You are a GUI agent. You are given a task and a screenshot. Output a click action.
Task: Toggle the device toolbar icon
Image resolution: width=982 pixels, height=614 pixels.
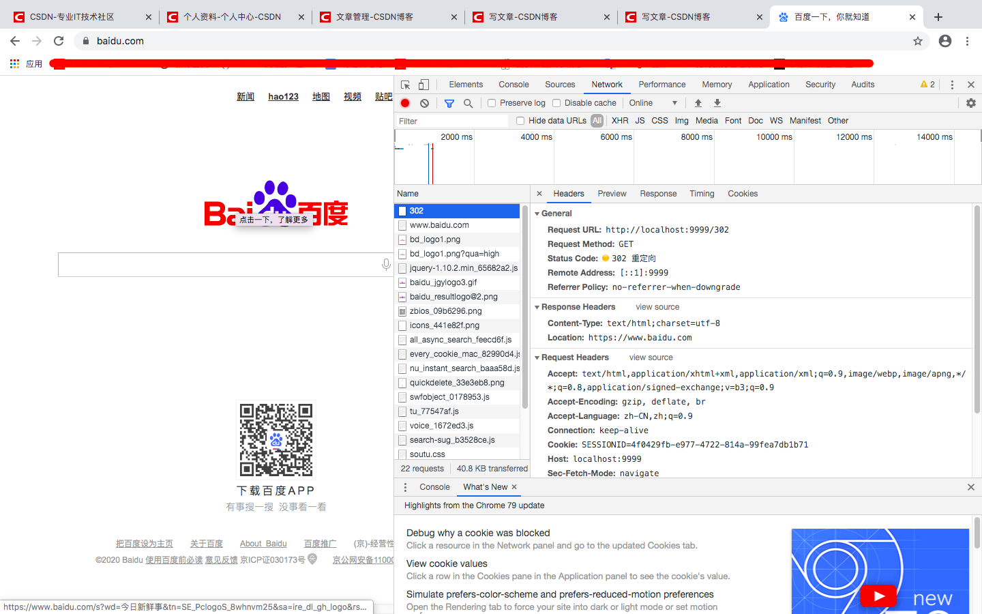[423, 85]
